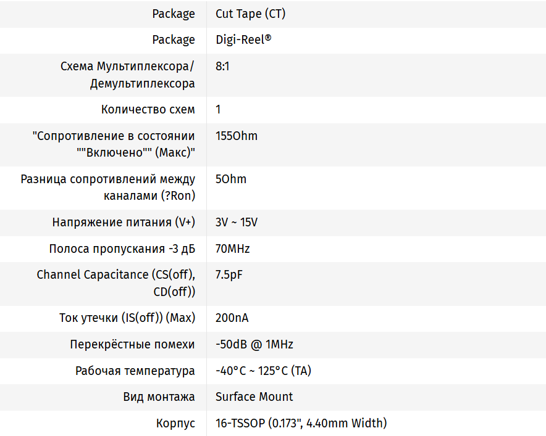Click the "Cut Tape (CT)" package value
The width and height of the screenshot is (546, 436).
(250, 14)
